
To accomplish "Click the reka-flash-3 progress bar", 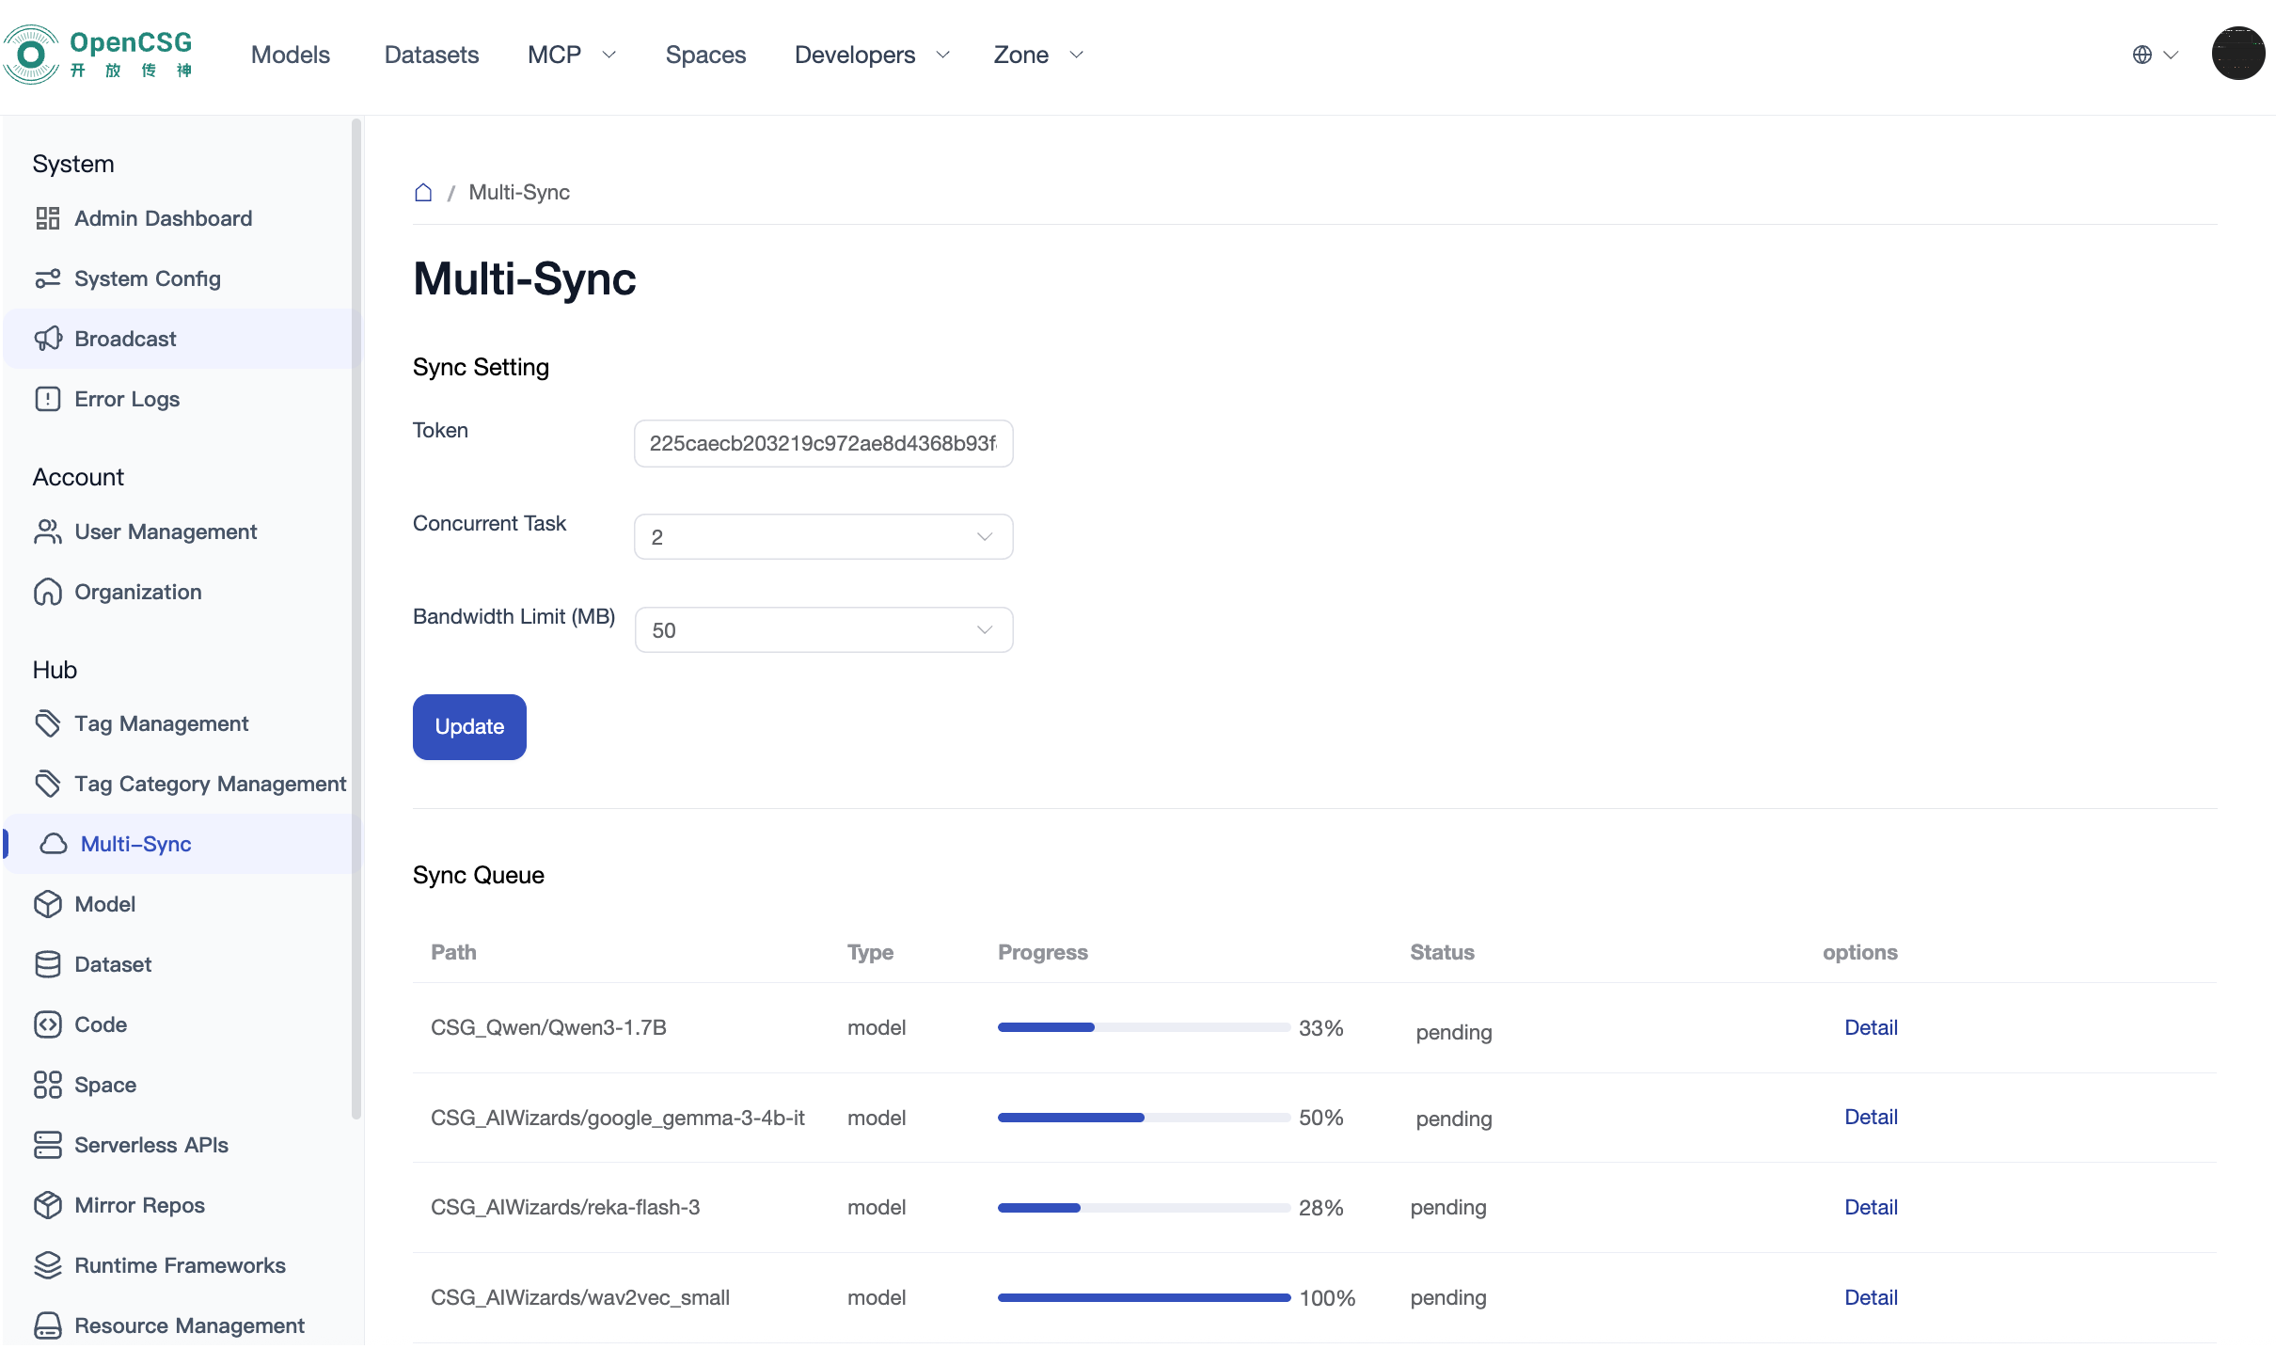I will [x=1143, y=1207].
